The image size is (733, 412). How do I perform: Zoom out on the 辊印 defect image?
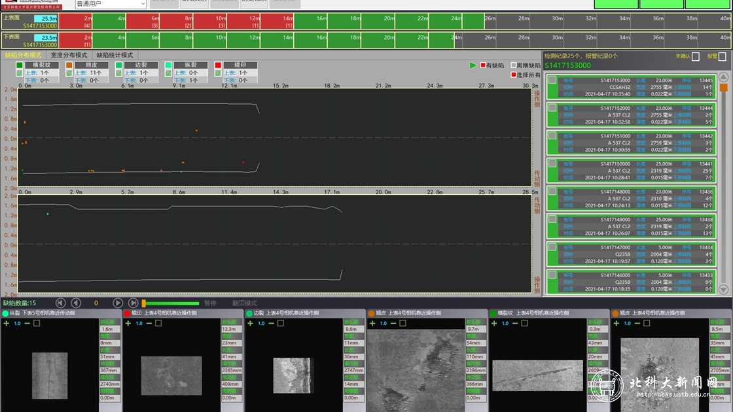pos(149,323)
